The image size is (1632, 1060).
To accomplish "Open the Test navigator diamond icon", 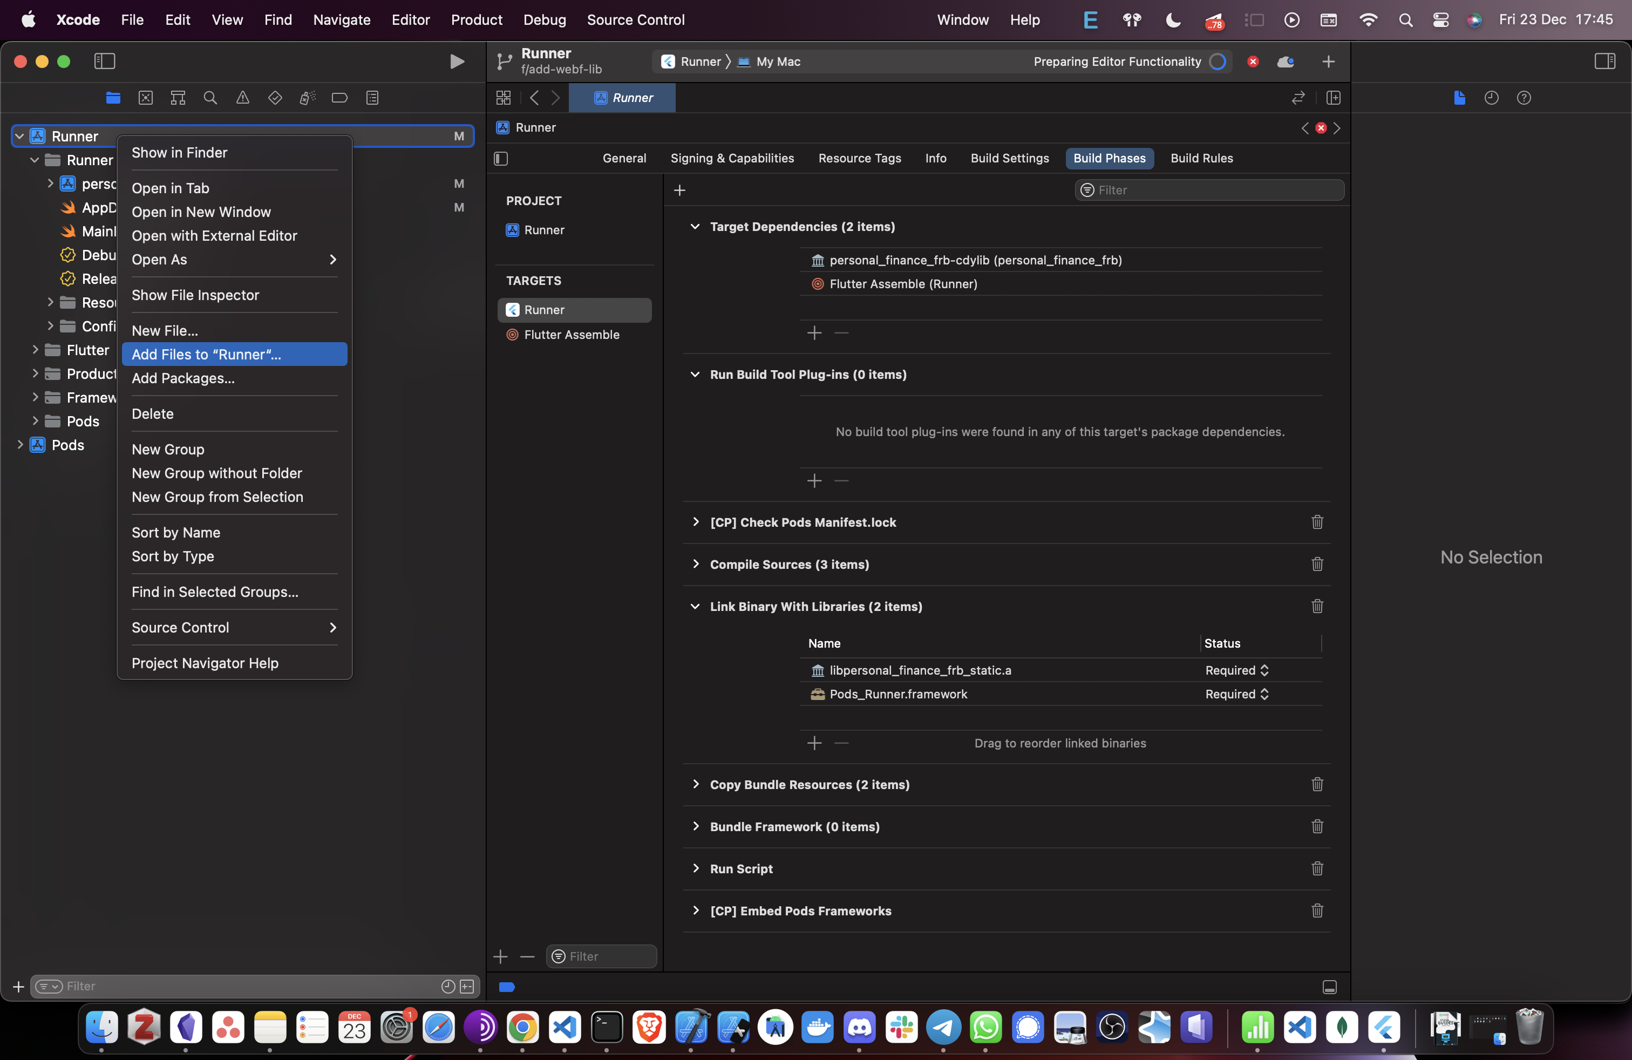I will pyautogui.click(x=275, y=98).
